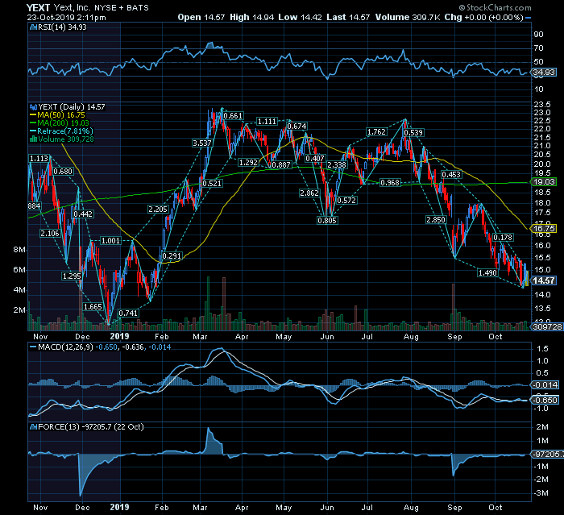Click the yellow MA(50) legend line swatch
This screenshot has height=515, width=564.
coord(34,115)
